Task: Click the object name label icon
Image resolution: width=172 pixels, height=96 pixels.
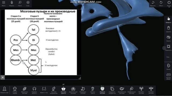Action: point(169,75)
